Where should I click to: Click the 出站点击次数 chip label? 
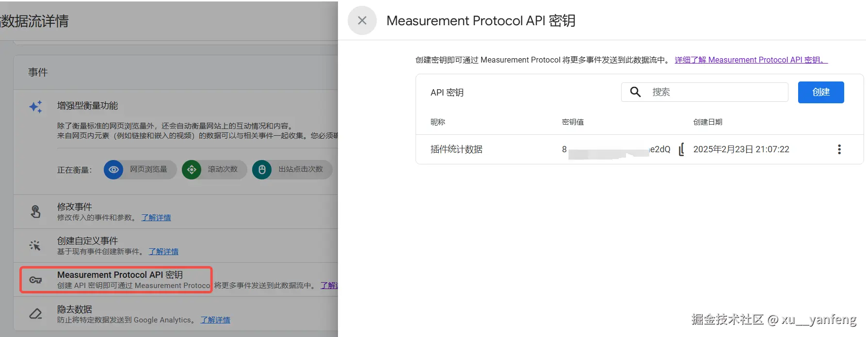pyautogui.click(x=301, y=169)
